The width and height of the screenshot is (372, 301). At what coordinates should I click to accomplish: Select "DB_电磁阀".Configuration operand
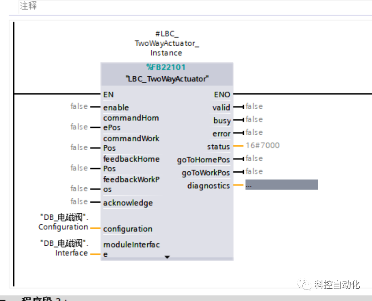63,222
